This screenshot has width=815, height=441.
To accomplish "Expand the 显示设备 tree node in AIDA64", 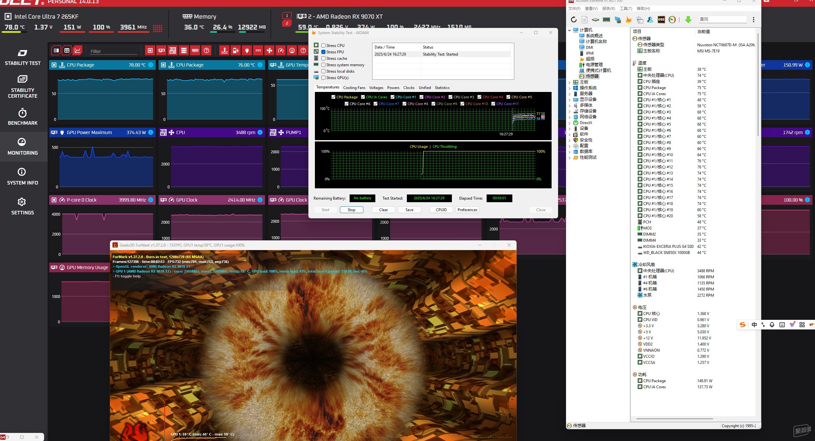I will pyautogui.click(x=570, y=100).
